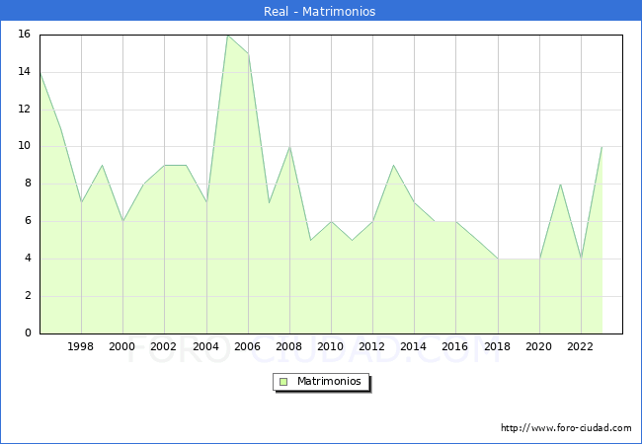The width and height of the screenshot is (642, 444).
Task: Select the x-axis label 2000
Action: [121, 346]
